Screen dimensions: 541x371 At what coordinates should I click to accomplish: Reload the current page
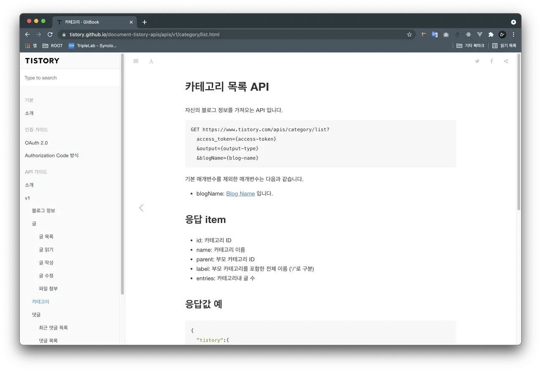(50, 35)
